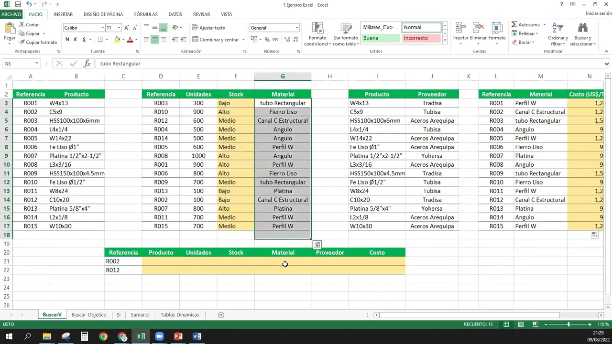Click the Pegar paste icon
Screen dimensions: 612x344
click(x=9, y=29)
